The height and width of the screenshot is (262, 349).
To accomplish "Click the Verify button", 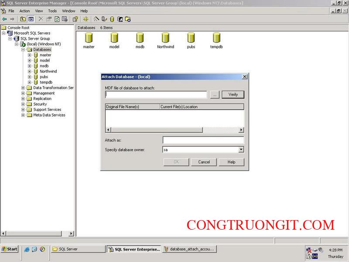I will [x=233, y=94].
